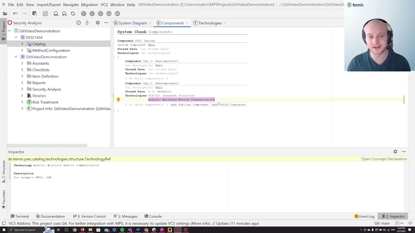Click the document check toolbar icon
The image size is (415, 233).
click(x=34, y=14)
